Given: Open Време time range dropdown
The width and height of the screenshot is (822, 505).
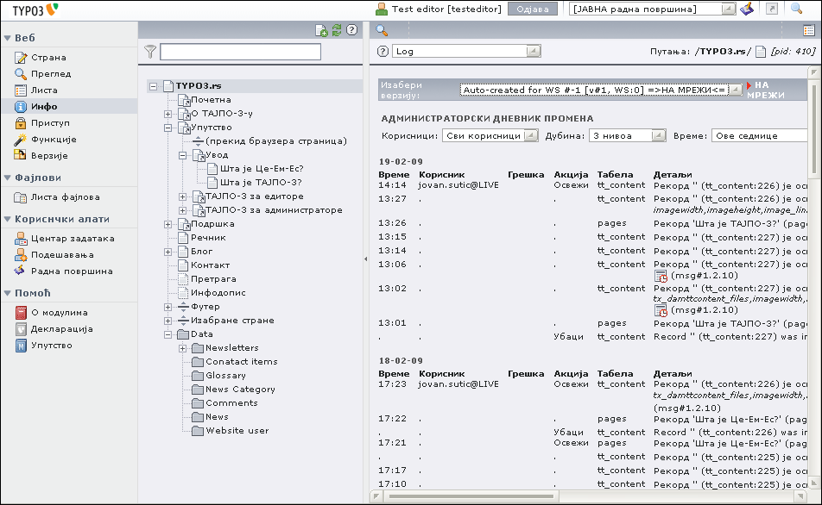Looking at the screenshot, I should 760,136.
